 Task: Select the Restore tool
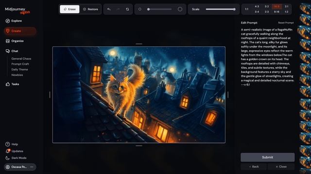click(90, 9)
